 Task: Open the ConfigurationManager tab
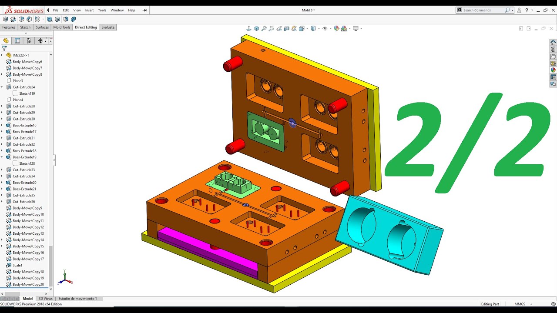click(29, 41)
